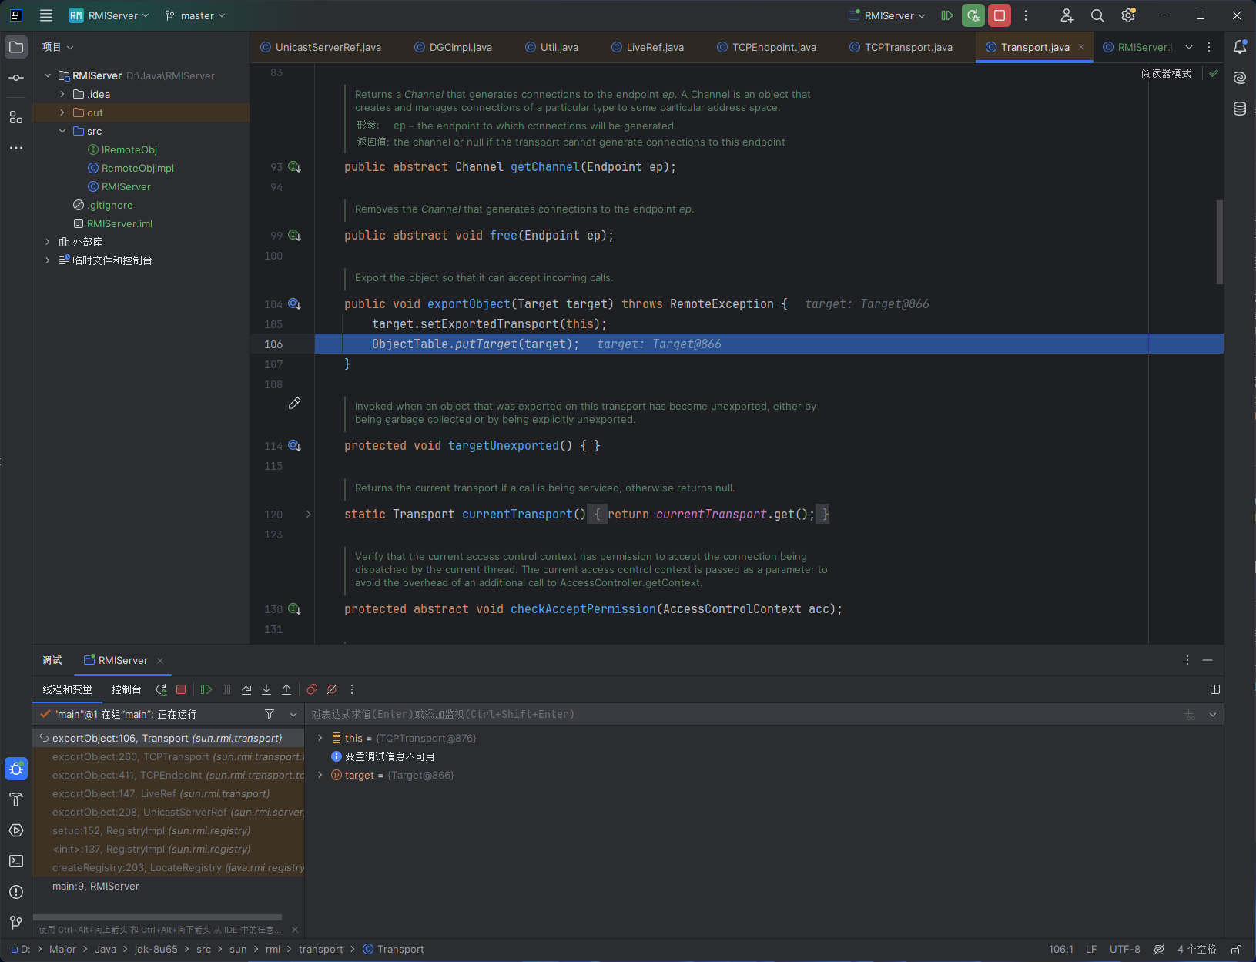Screen dimensions: 1256x962
Task: Open the Problems tool window icon
Action: point(16,892)
